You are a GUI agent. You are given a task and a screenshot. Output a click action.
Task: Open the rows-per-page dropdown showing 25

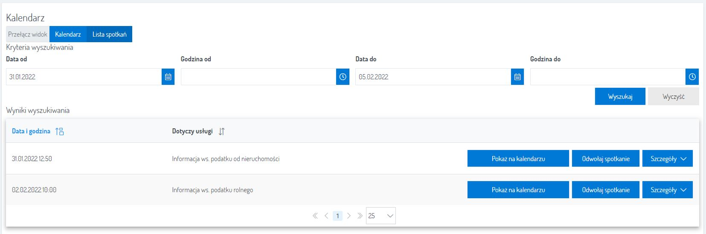(381, 216)
